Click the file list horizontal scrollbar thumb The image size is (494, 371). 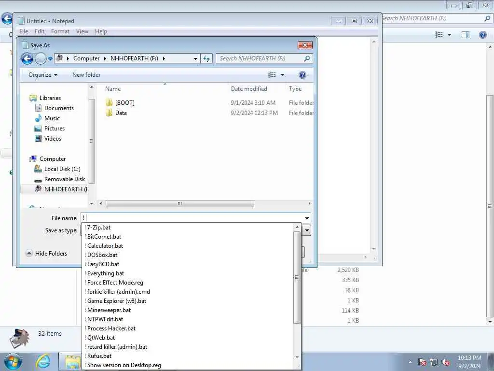[x=179, y=203]
